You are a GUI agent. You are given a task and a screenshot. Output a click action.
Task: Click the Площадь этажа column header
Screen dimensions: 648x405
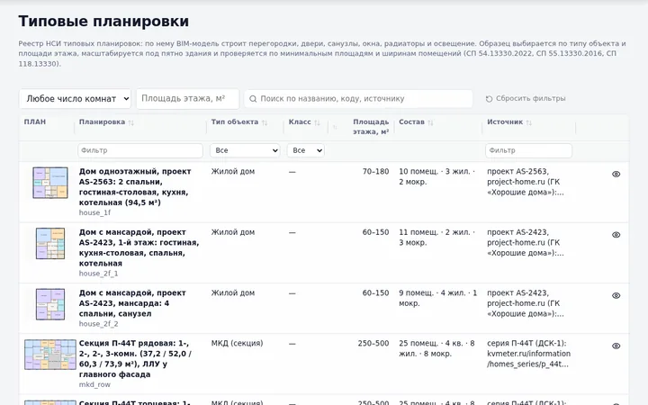click(x=371, y=127)
